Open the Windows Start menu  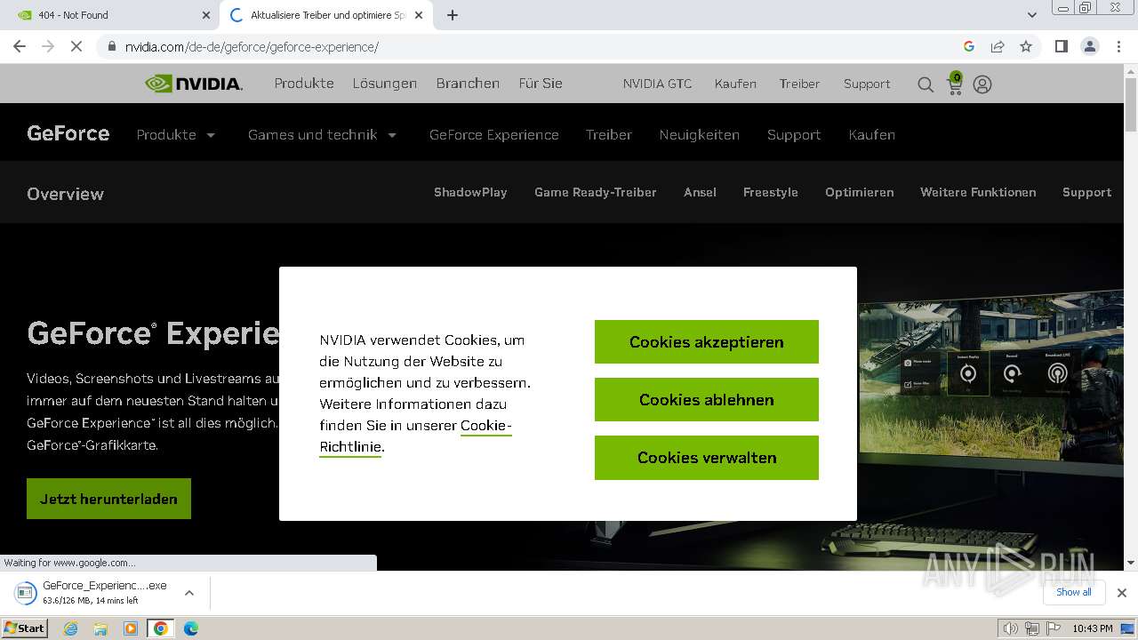[25, 628]
